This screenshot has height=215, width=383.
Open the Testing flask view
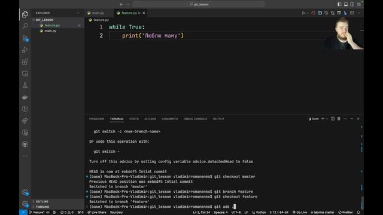(25, 85)
